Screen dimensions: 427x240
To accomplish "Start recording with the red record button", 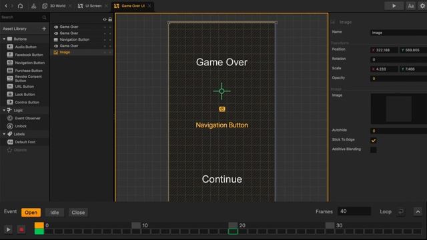I will pos(21,229).
